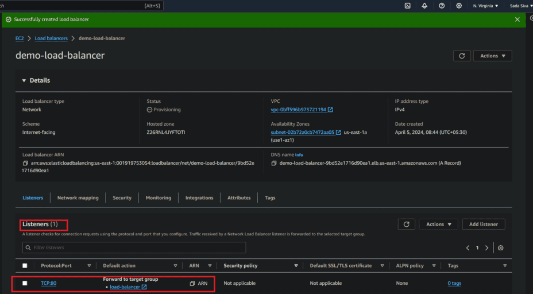Sort by ARN column
Image resolution: width=533 pixels, height=294 pixels.
pyautogui.click(x=210, y=266)
